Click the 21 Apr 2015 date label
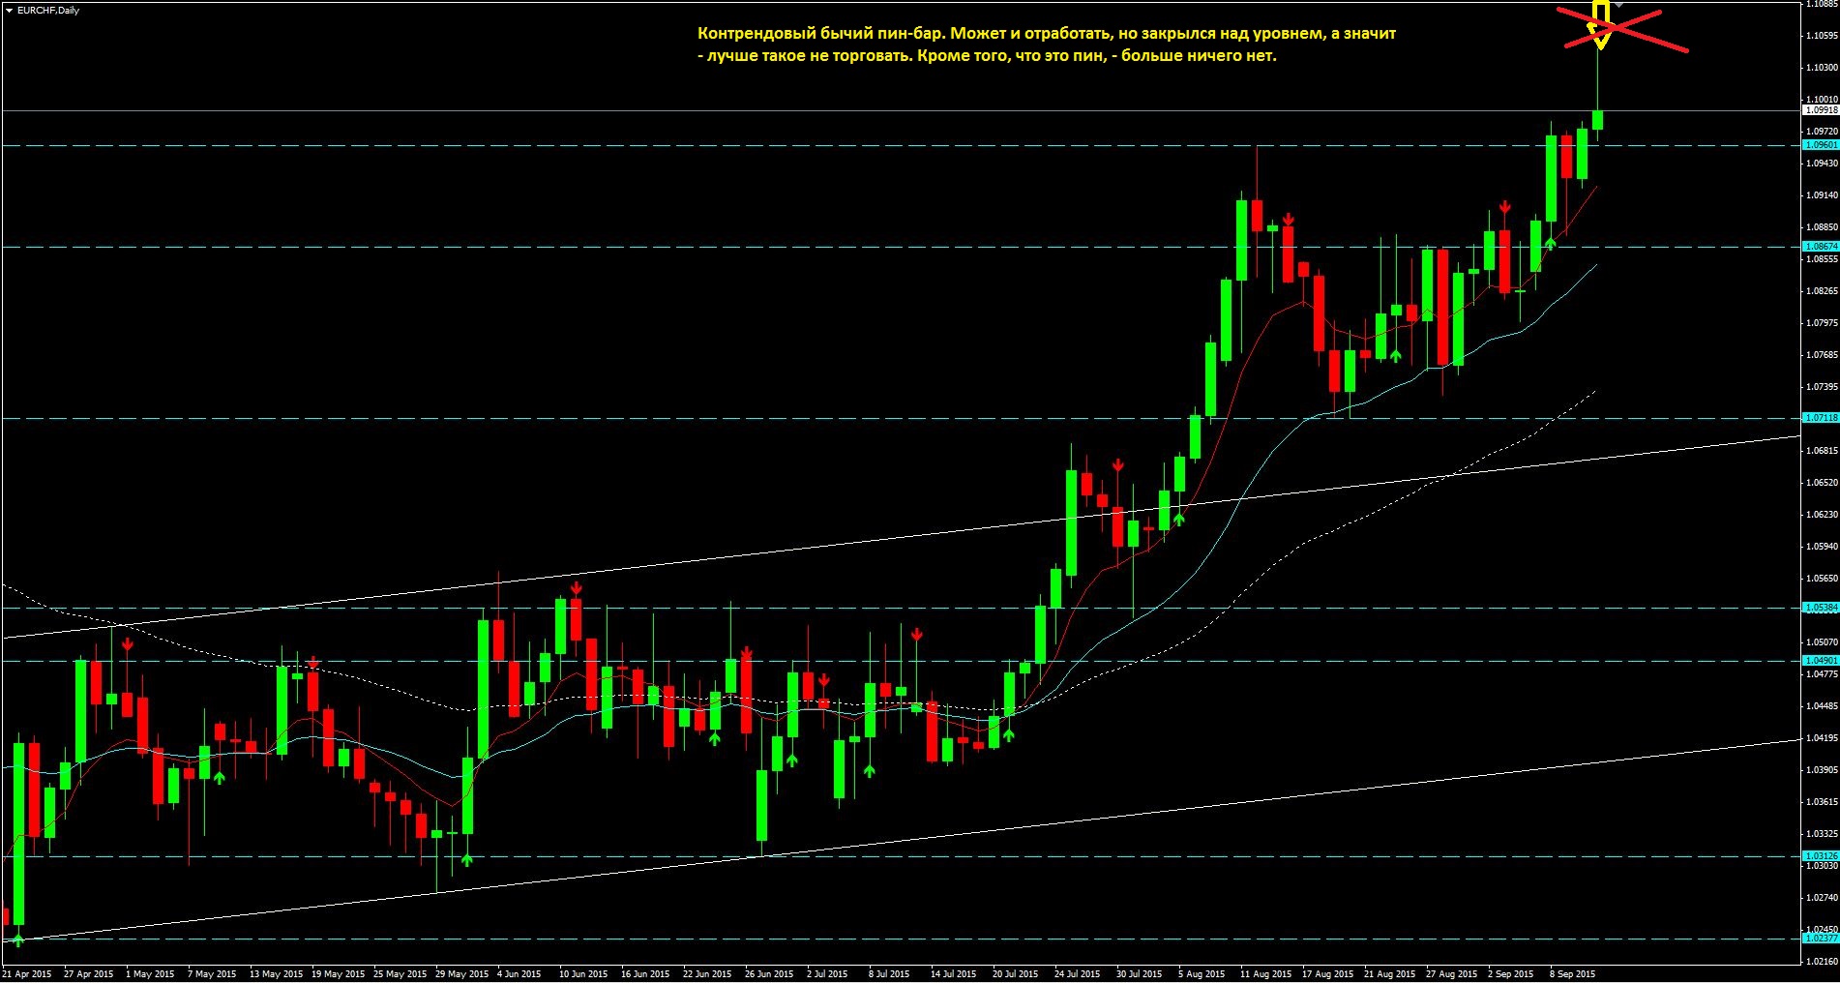The width and height of the screenshot is (1840, 984). point(27,974)
